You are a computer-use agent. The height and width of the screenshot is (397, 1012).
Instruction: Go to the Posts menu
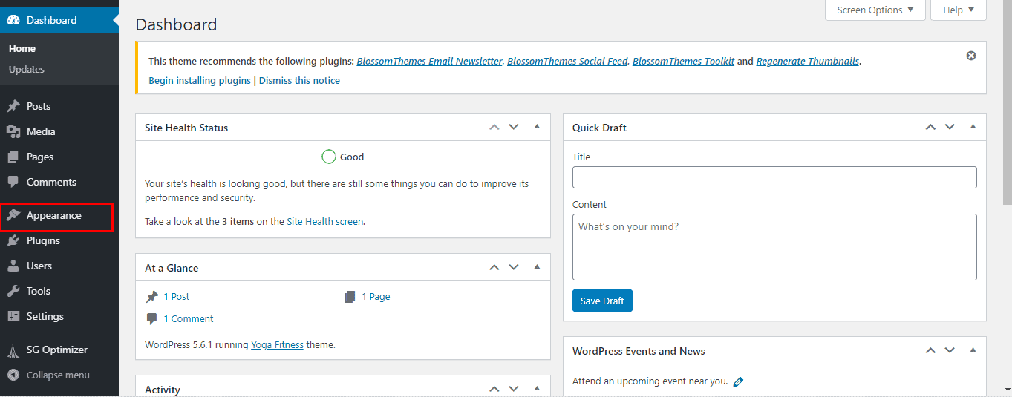[x=39, y=106]
